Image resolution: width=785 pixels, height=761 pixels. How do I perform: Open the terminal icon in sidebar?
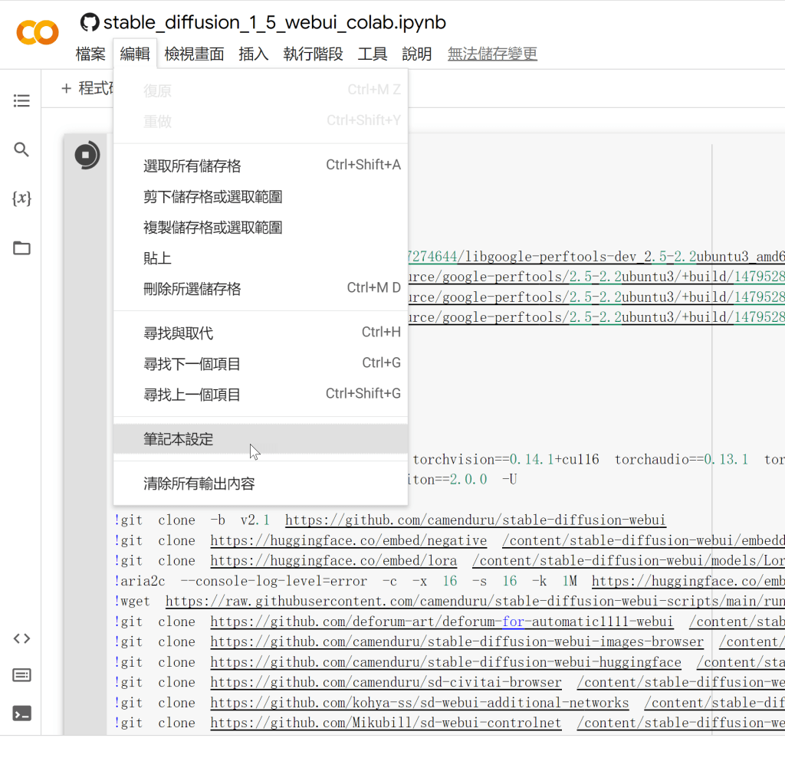[x=21, y=713]
